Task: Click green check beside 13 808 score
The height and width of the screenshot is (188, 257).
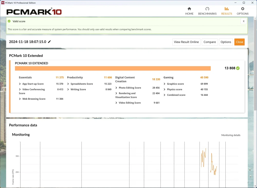Action: click(x=238, y=68)
